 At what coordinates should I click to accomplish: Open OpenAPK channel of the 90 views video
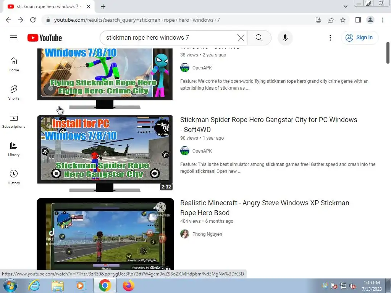[202, 151]
